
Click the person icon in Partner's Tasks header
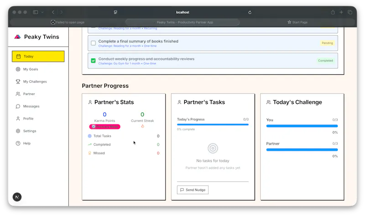pos(179,102)
